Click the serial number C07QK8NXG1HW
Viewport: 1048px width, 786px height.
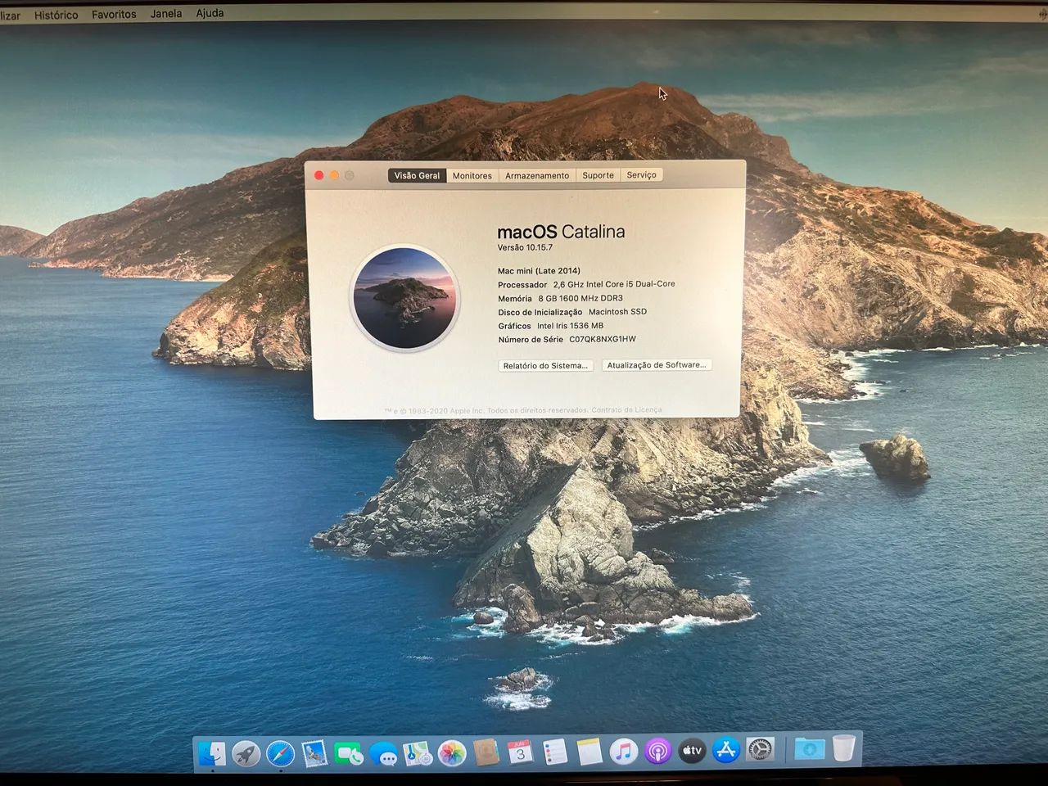[x=602, y=339]
